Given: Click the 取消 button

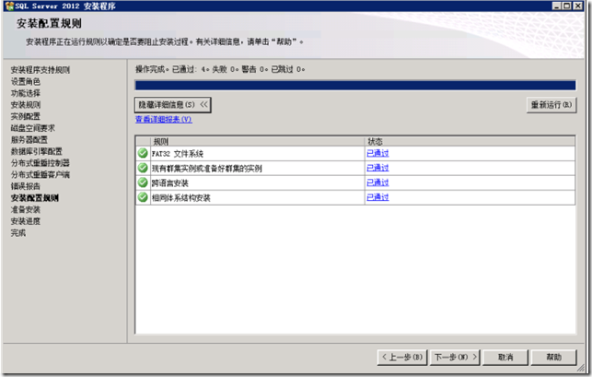Looking at the screenshot, I should [x=505, y=358].
